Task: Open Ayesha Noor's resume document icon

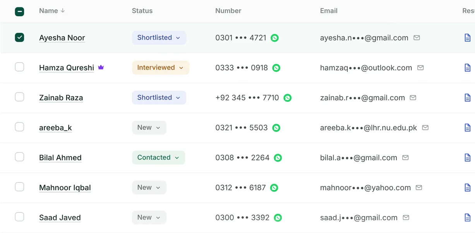Action: [468, 38]
